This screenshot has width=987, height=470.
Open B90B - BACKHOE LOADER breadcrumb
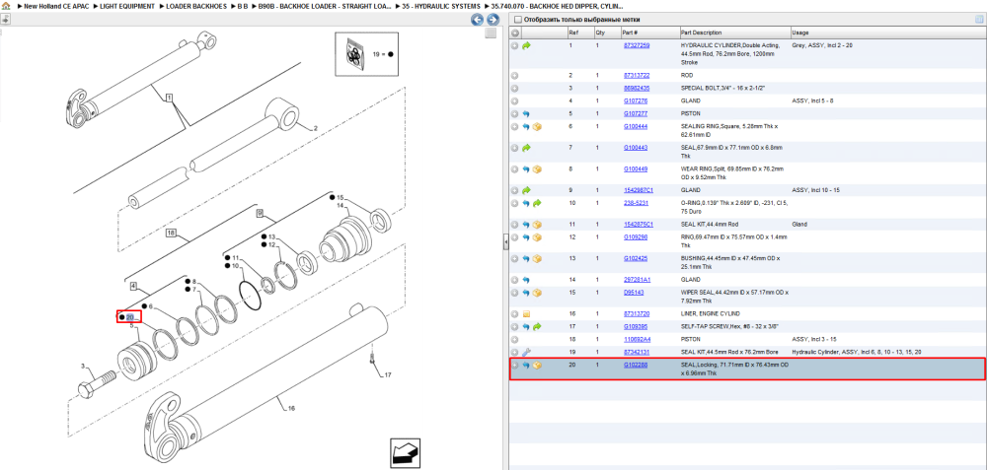tap(324, 6)
